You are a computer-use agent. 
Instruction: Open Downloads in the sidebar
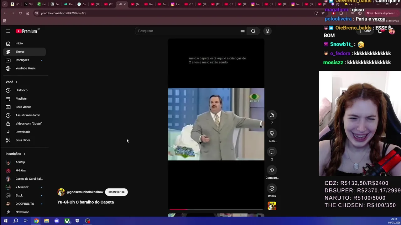click(24, 132)
